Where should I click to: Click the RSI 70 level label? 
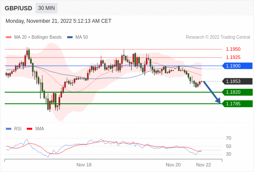229,138
